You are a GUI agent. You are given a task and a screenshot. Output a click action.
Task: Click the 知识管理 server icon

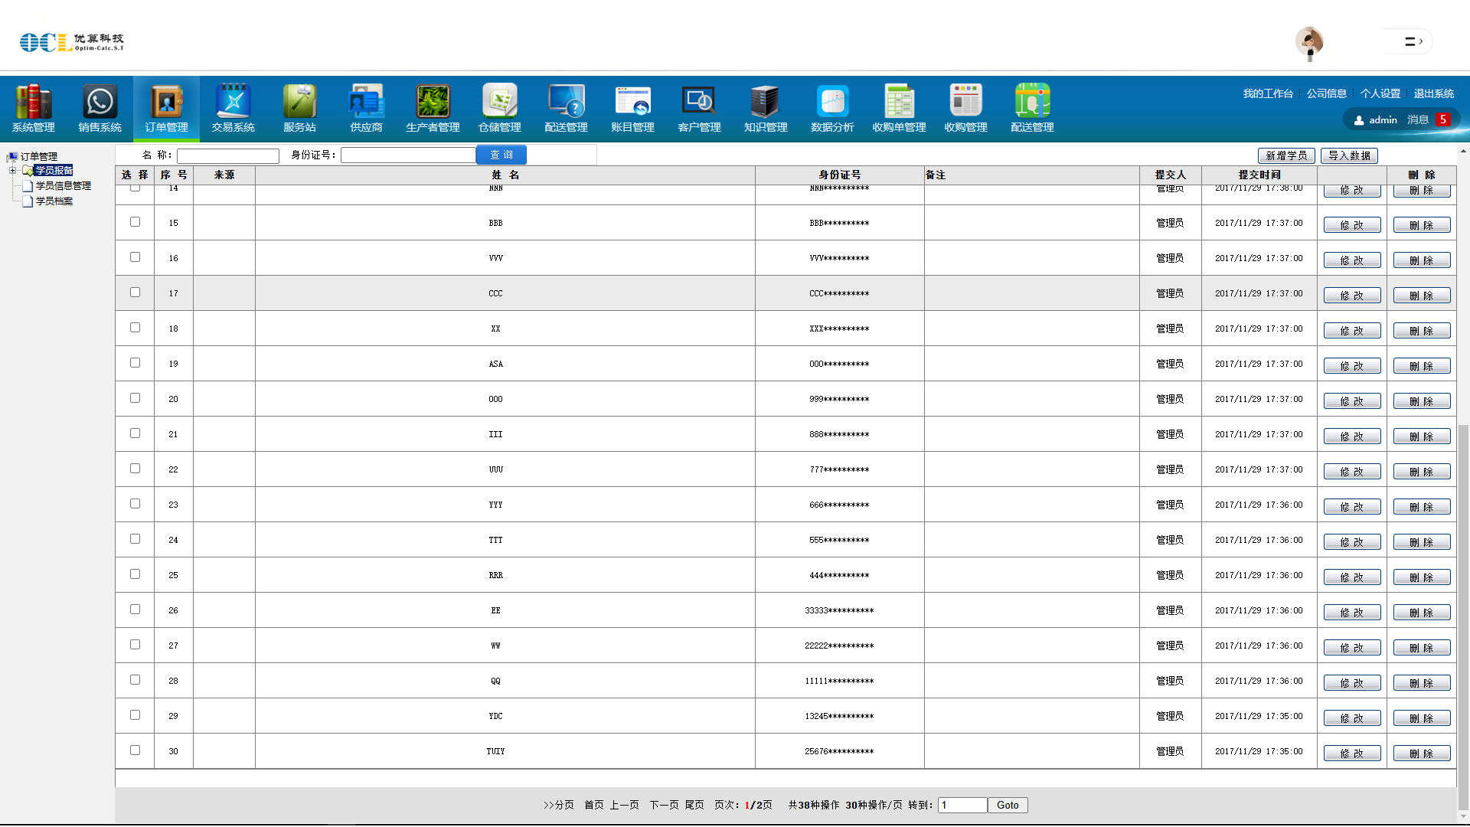point(766,102)
